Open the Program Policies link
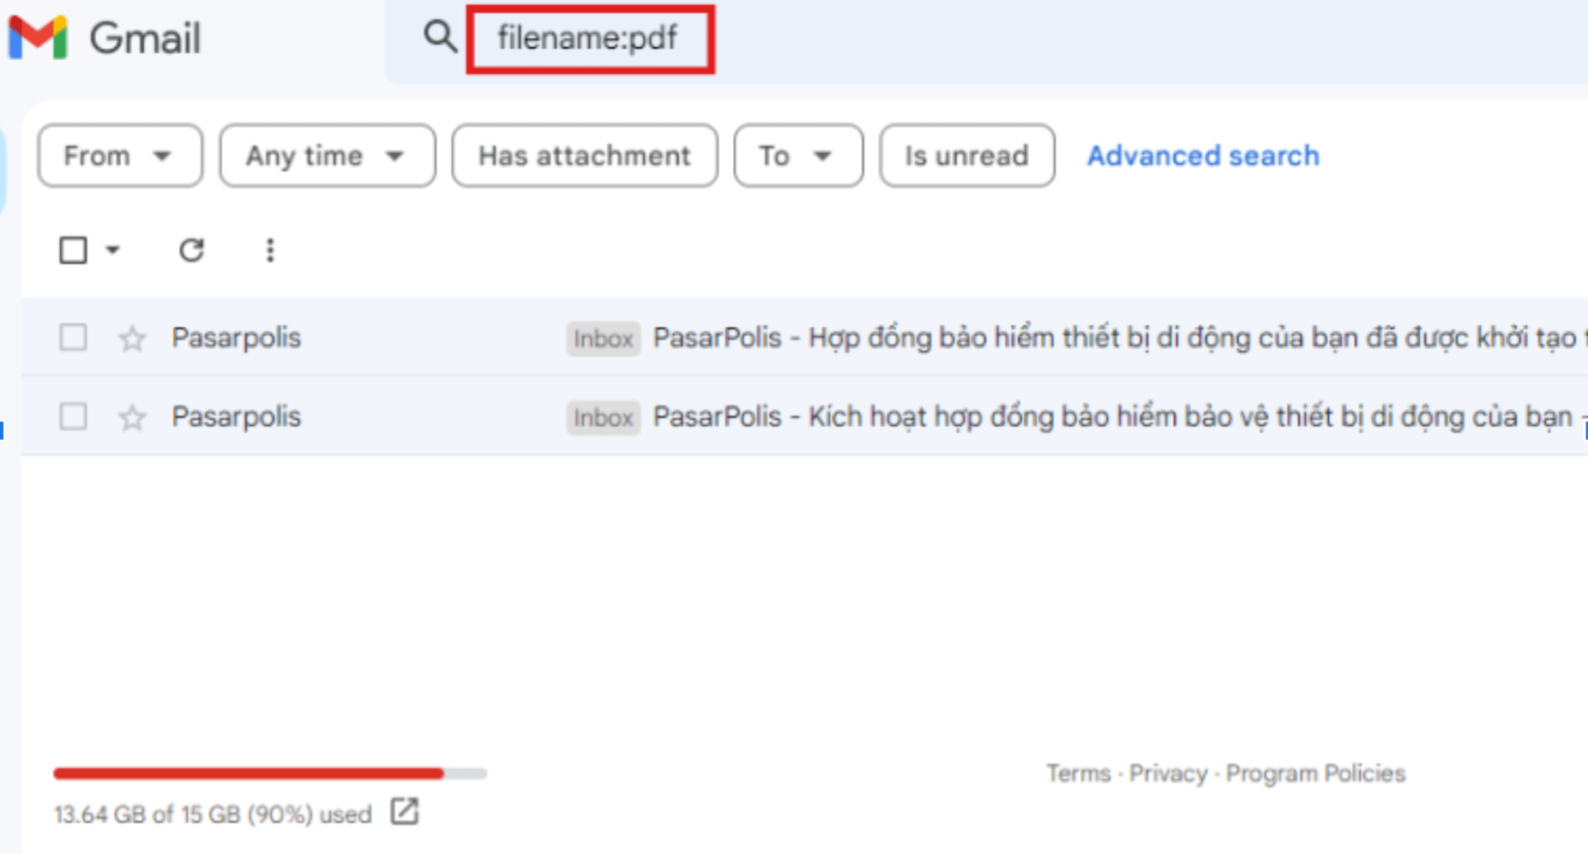The width and height of the screenshot is (1588, 854). pyautogui.click(x=1315, y=773)
